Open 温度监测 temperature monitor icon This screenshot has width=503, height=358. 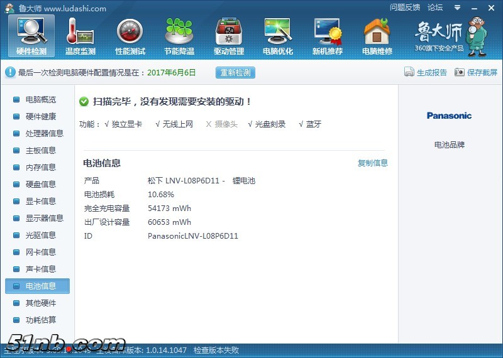(80, 35)
